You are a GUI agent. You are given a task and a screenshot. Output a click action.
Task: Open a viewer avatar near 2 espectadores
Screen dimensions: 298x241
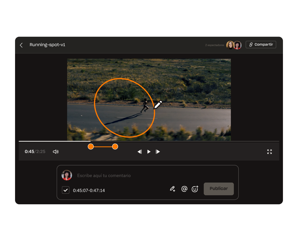click(230, 45)
